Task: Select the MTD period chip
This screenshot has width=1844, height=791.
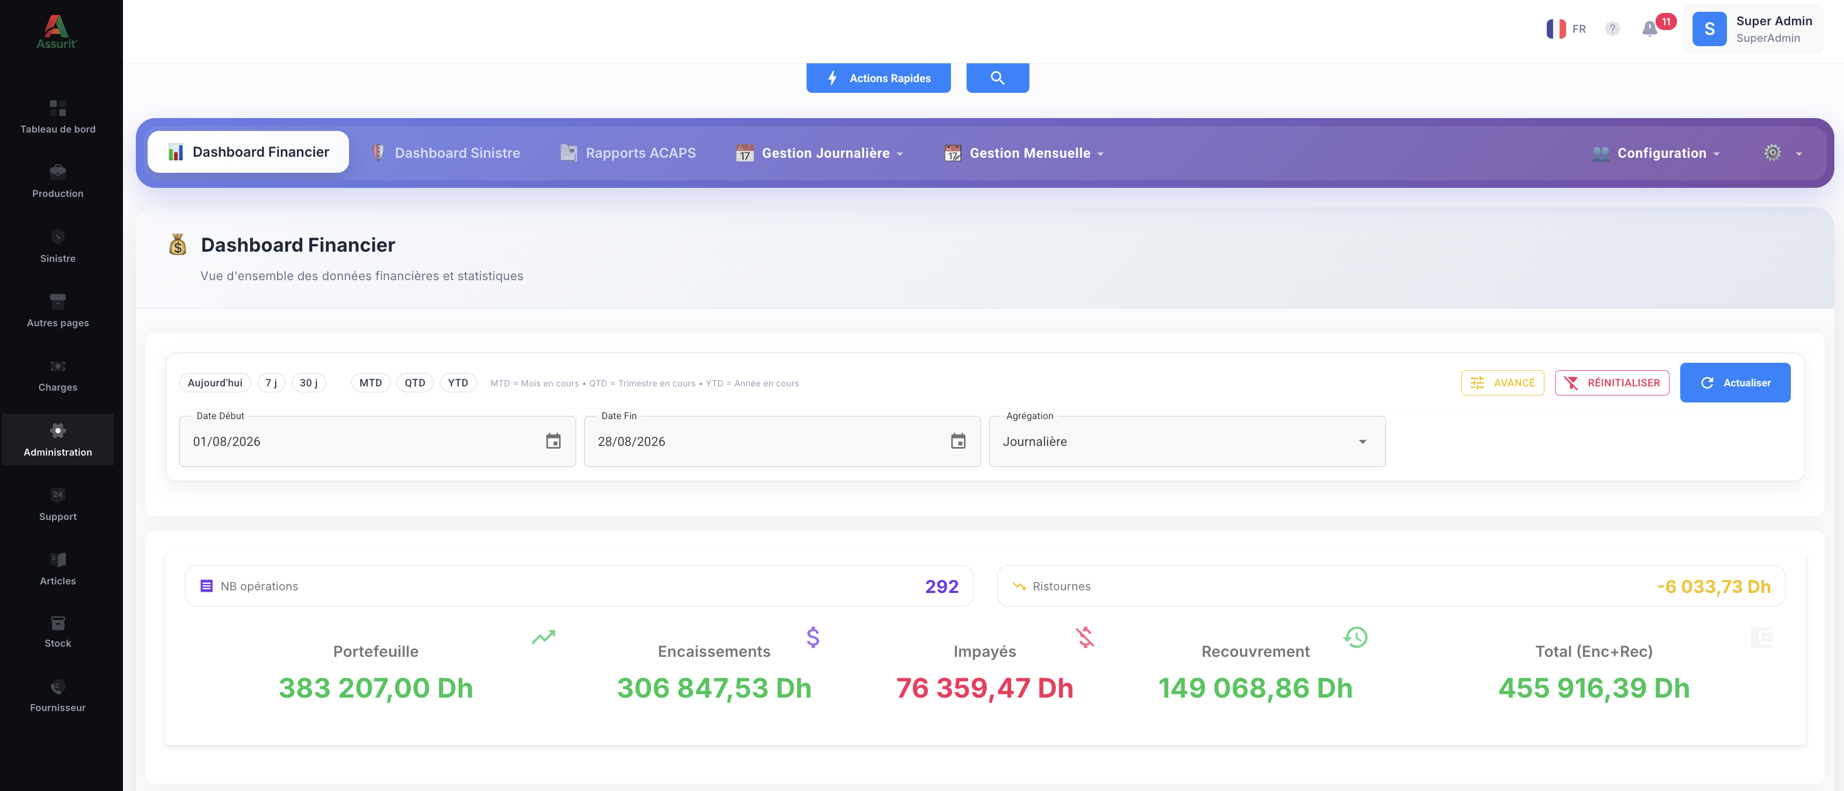Action: (x=370, y=383)
